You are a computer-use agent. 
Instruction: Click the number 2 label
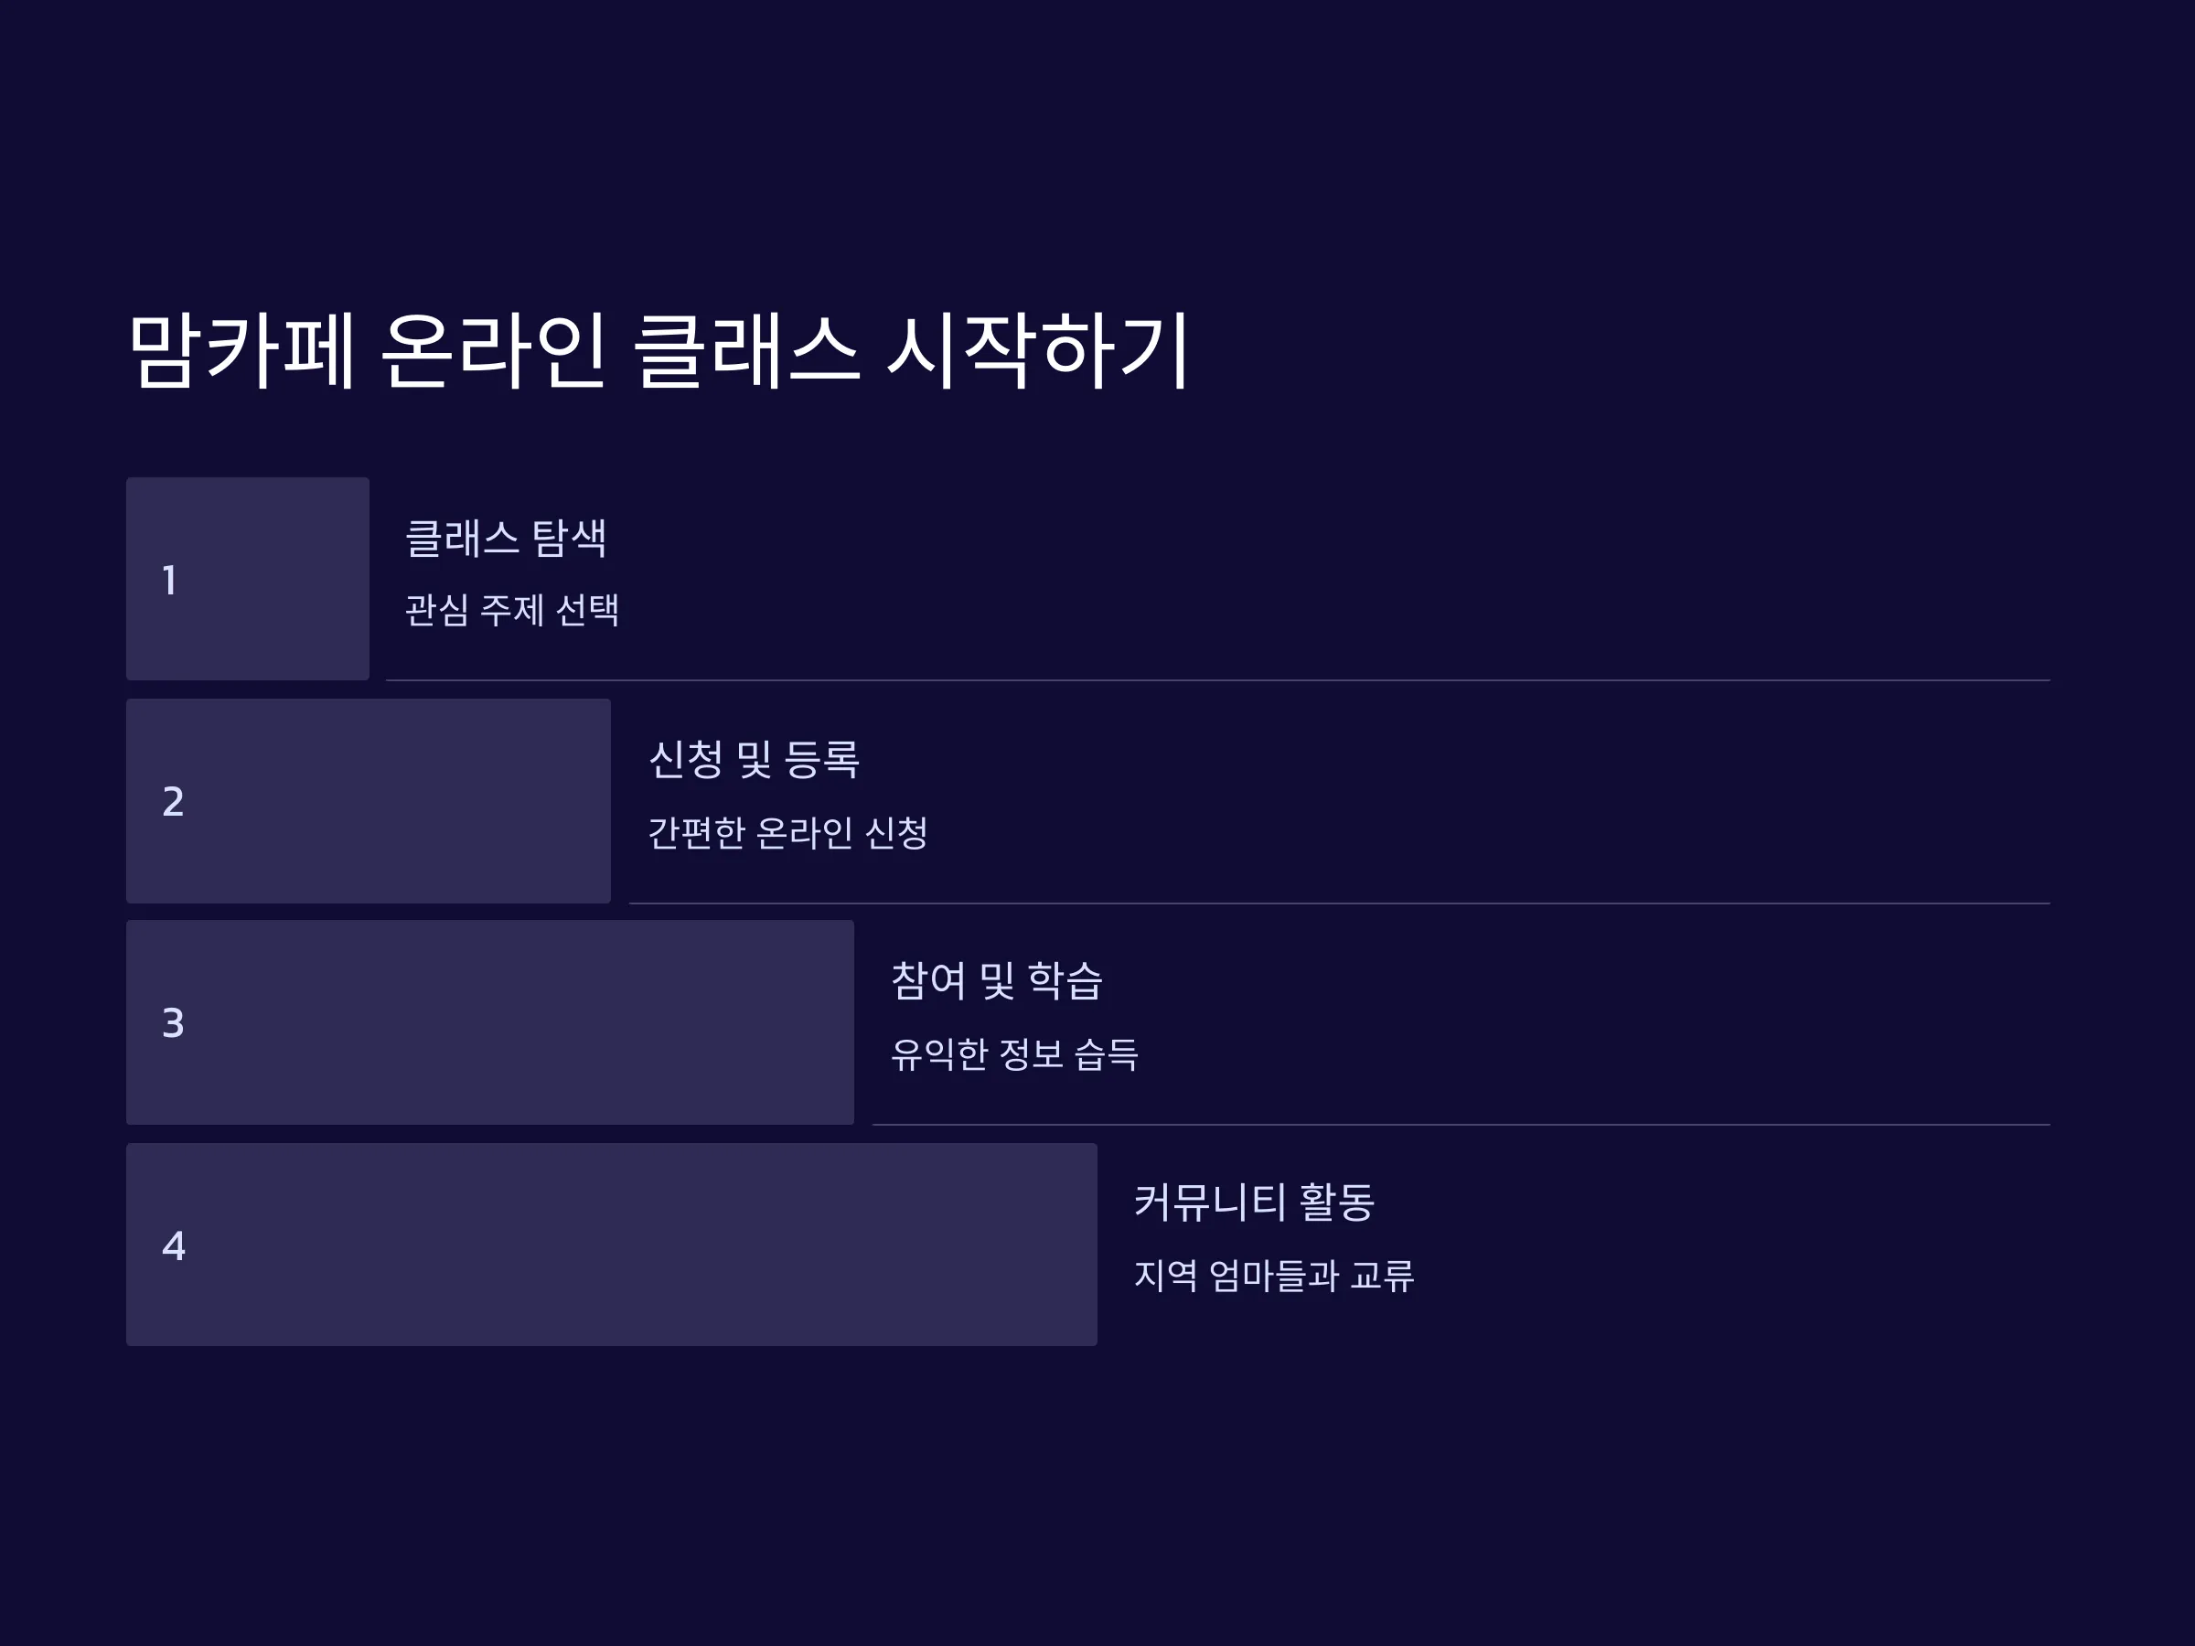(173, 802)
